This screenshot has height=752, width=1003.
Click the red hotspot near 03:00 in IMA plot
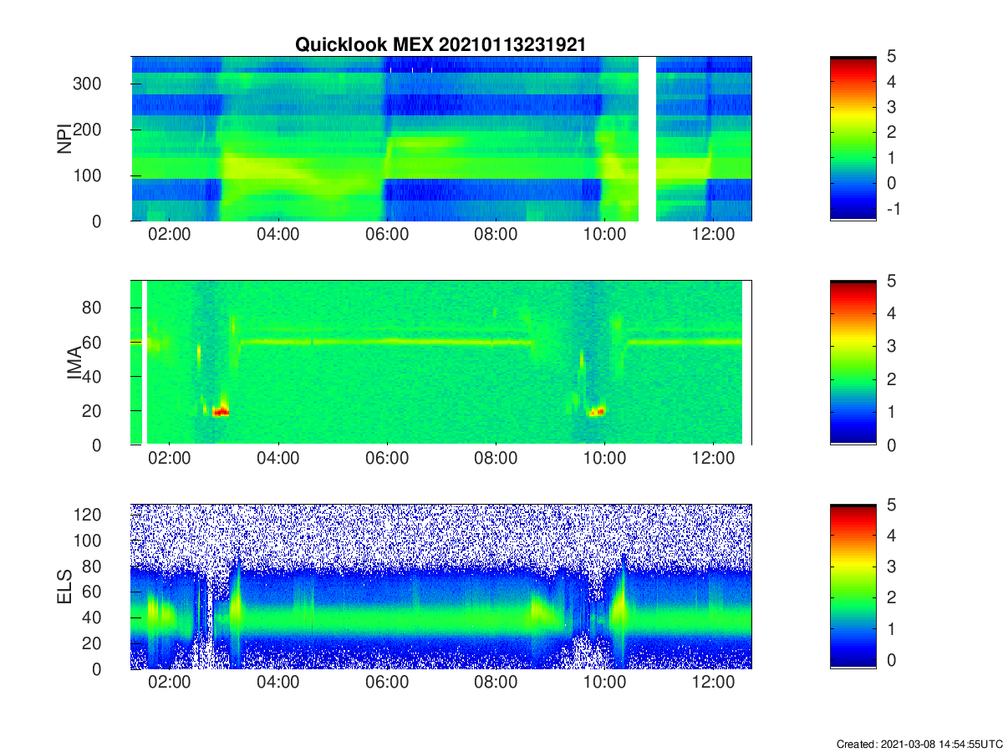220,411
